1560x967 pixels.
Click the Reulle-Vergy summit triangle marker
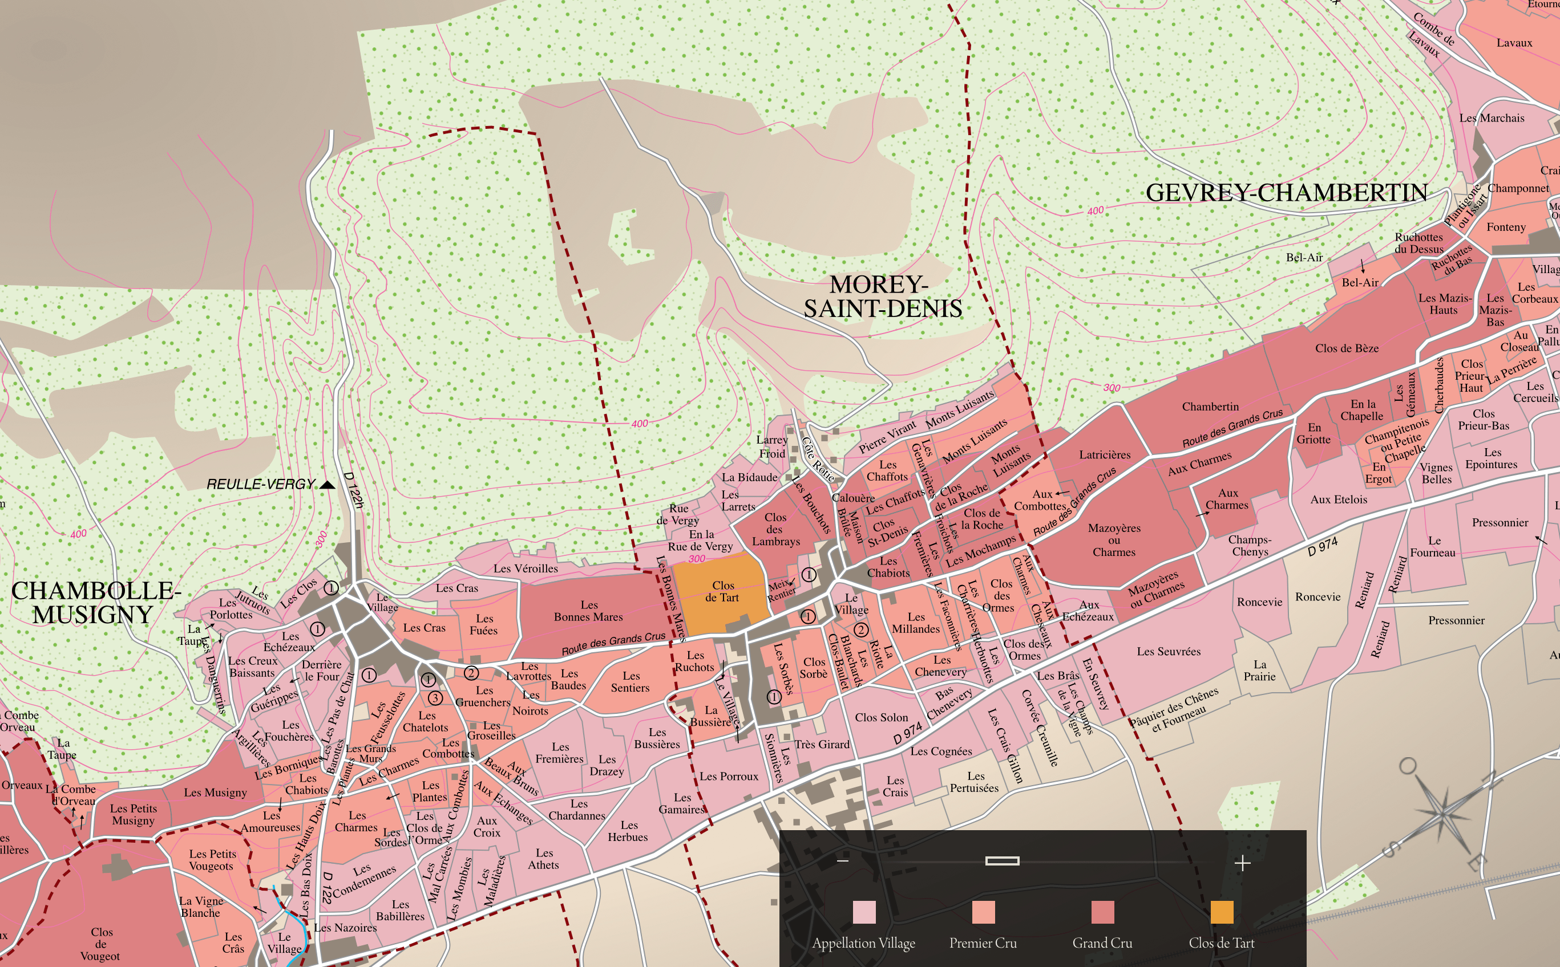327,485
